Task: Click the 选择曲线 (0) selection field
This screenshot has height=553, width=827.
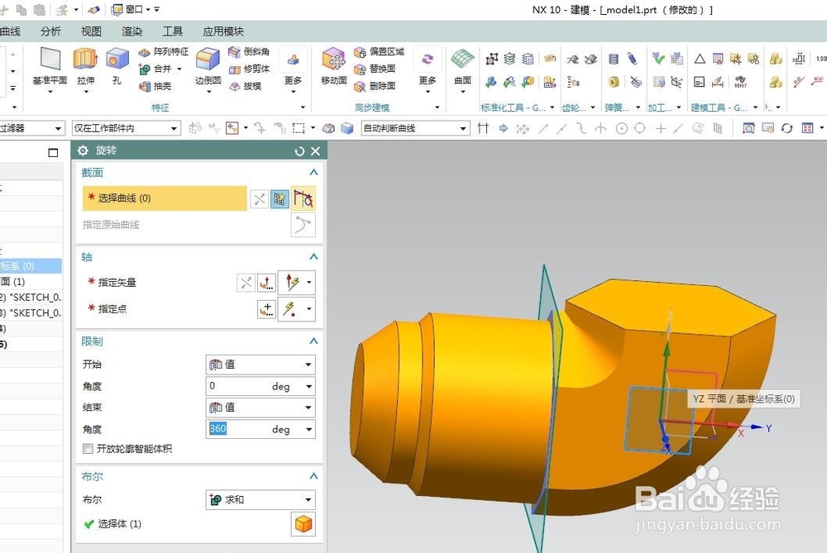Action: (x=165, y=198)
